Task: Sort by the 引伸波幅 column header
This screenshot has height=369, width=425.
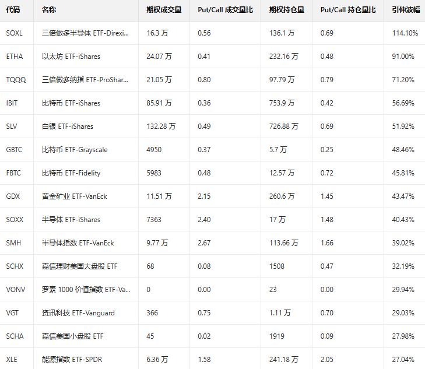Action: point(406,10)
